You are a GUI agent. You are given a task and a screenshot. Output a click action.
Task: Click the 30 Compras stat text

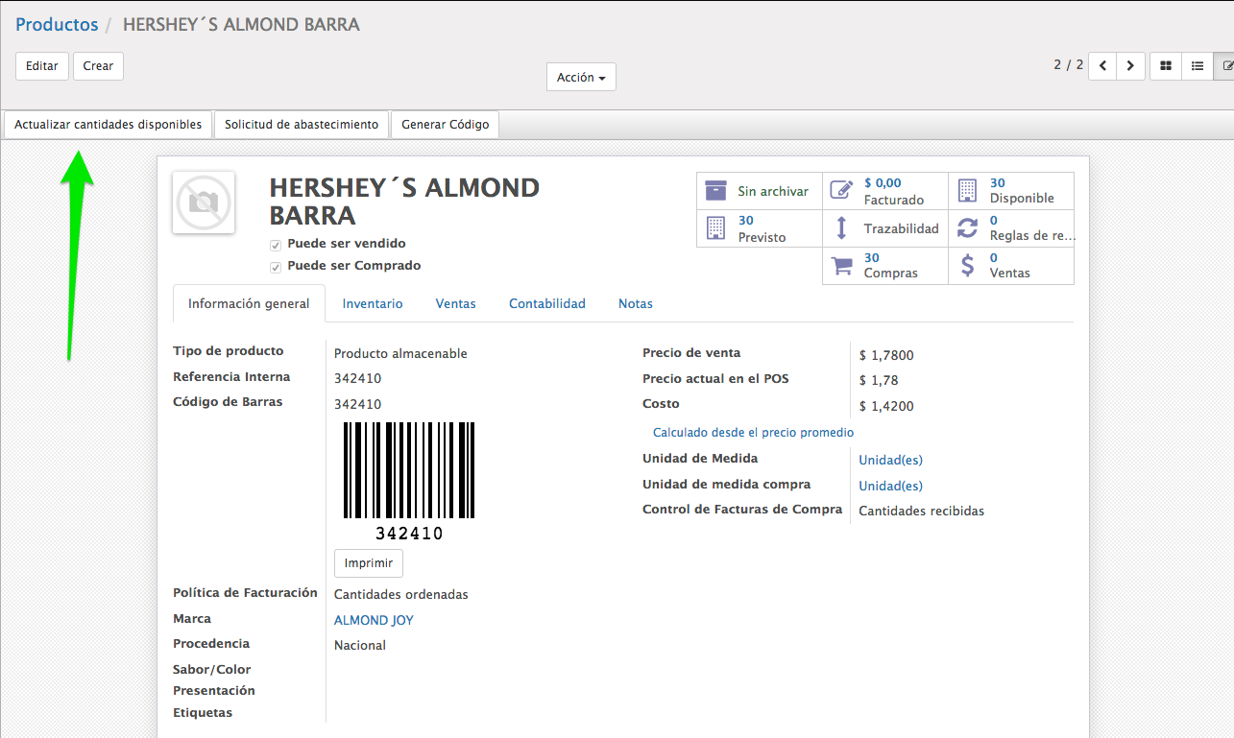coord(872,257)
